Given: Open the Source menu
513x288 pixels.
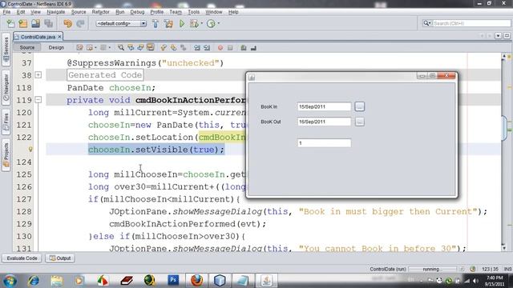Looking at the screenshot, I should coord(79,12).
